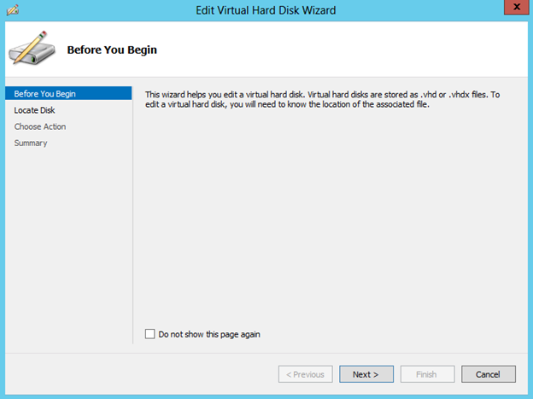
Task: Click the wizard description paragraph about .vhd files
Action: [322, 99]
